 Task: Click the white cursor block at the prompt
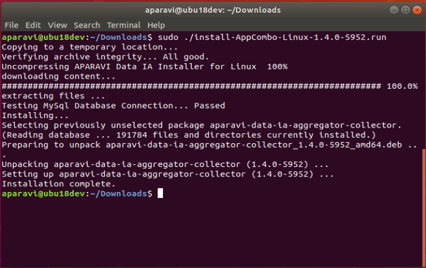pyautogui.click(x=160, y=193)
